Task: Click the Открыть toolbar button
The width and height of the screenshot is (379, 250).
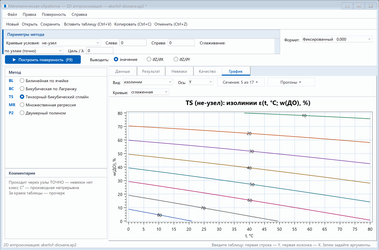Action: (x=30, y=24)
